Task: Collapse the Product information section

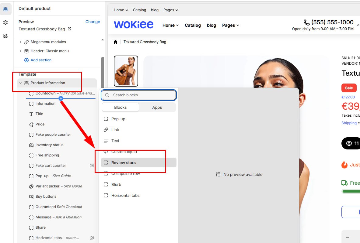Action: click(20, 83)
